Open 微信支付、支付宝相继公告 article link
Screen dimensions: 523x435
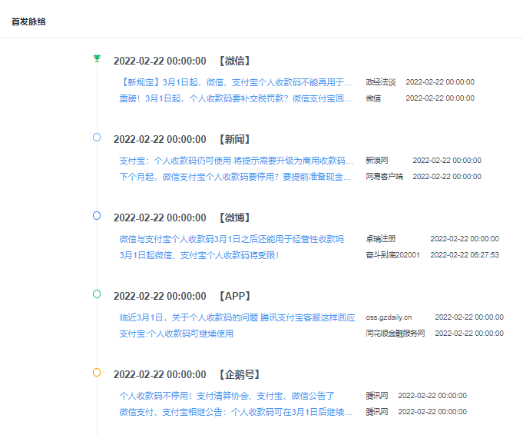point(235,412)
